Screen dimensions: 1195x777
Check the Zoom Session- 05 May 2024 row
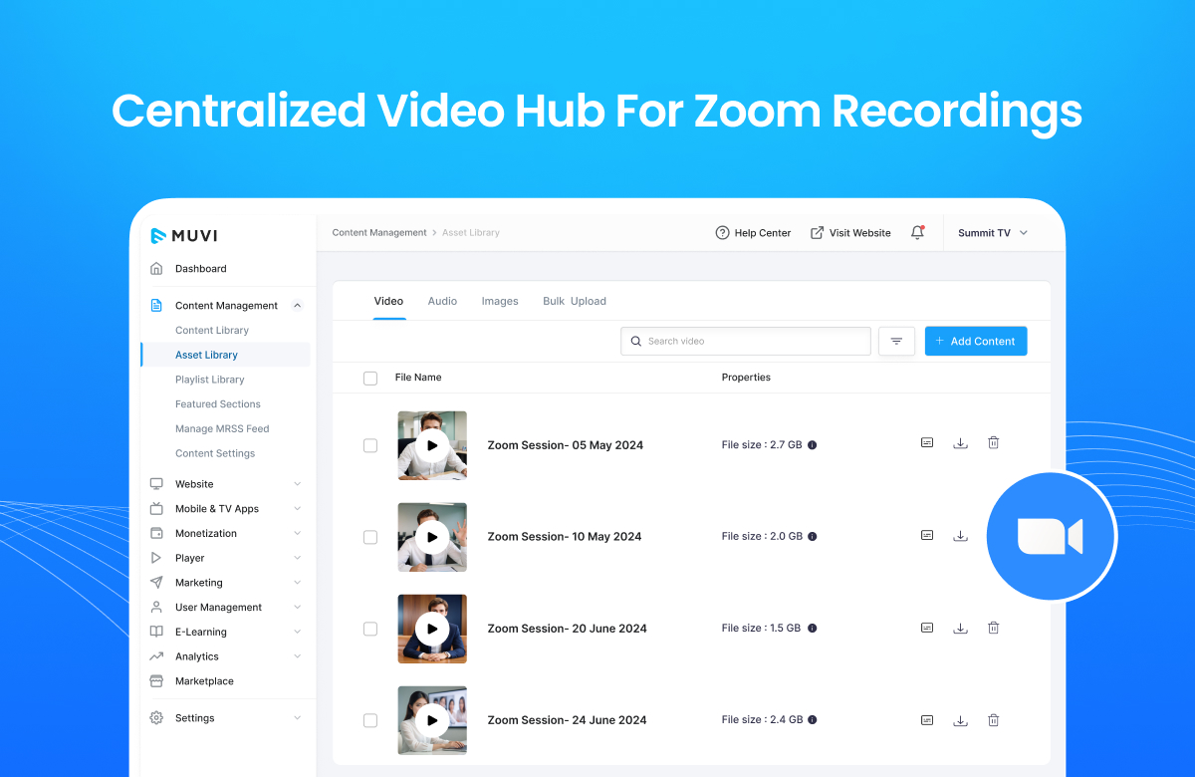[370, 445]
